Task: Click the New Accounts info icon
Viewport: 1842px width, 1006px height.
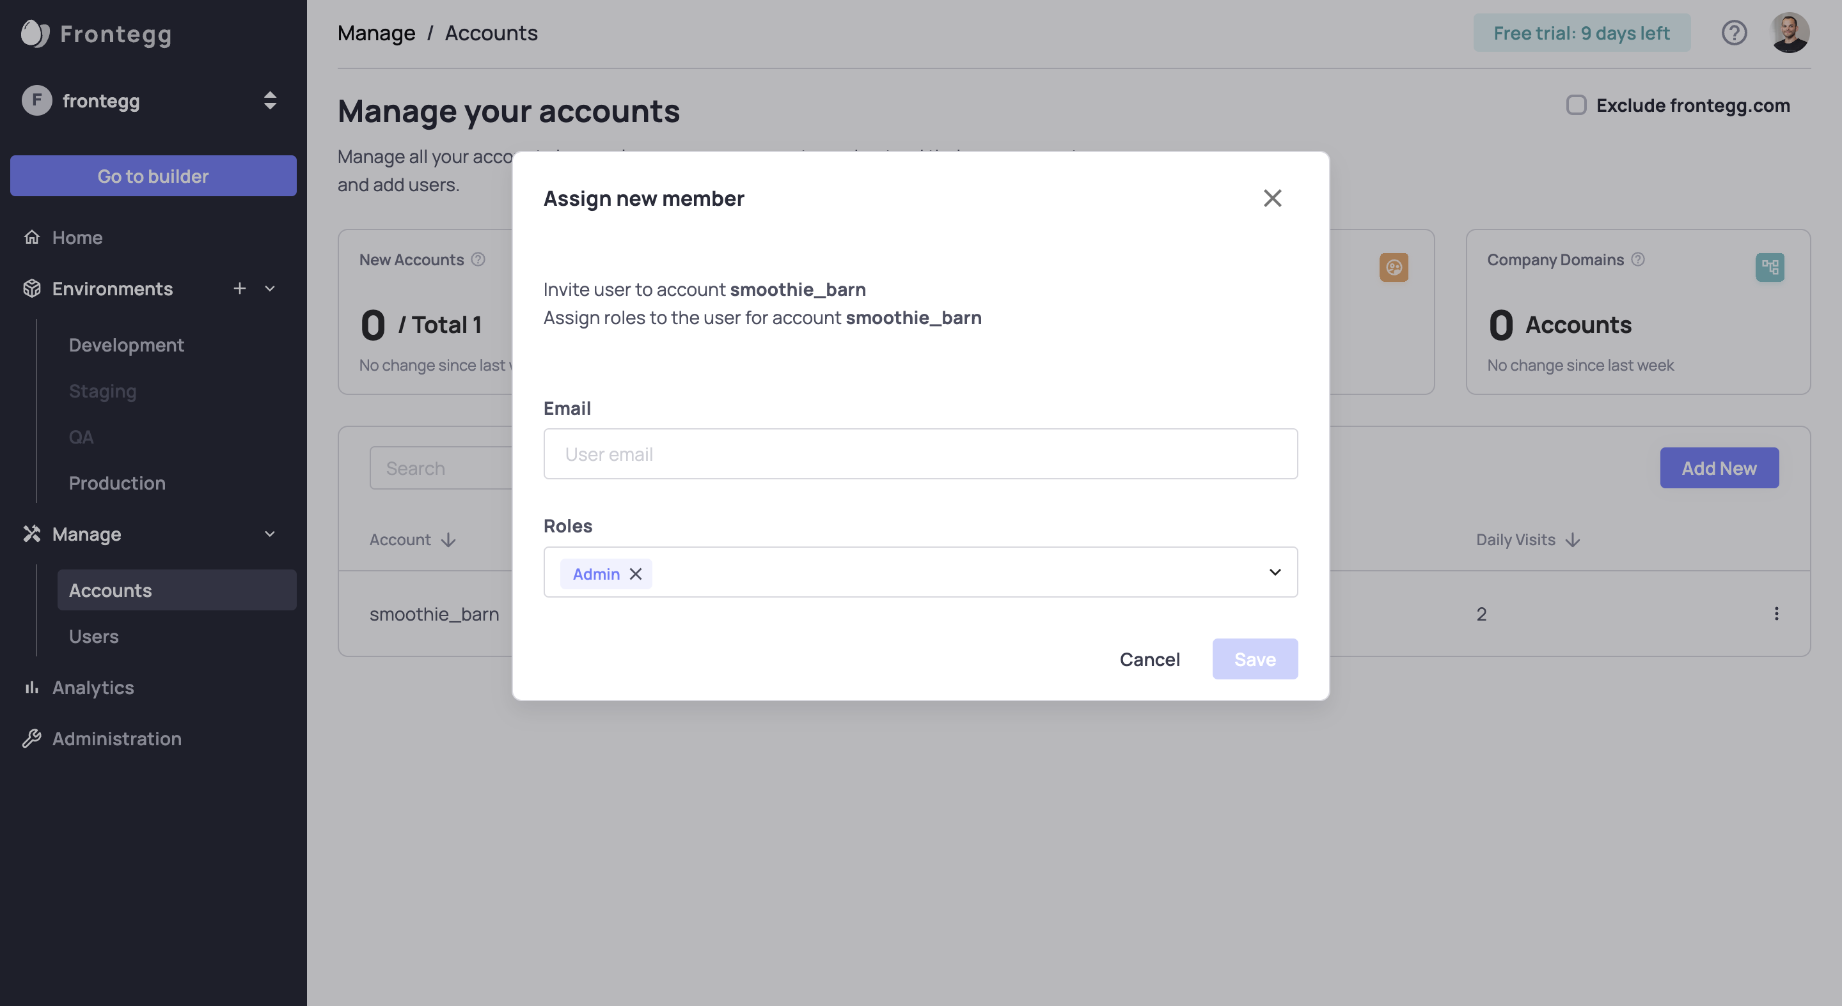Action: click(478, 259)
